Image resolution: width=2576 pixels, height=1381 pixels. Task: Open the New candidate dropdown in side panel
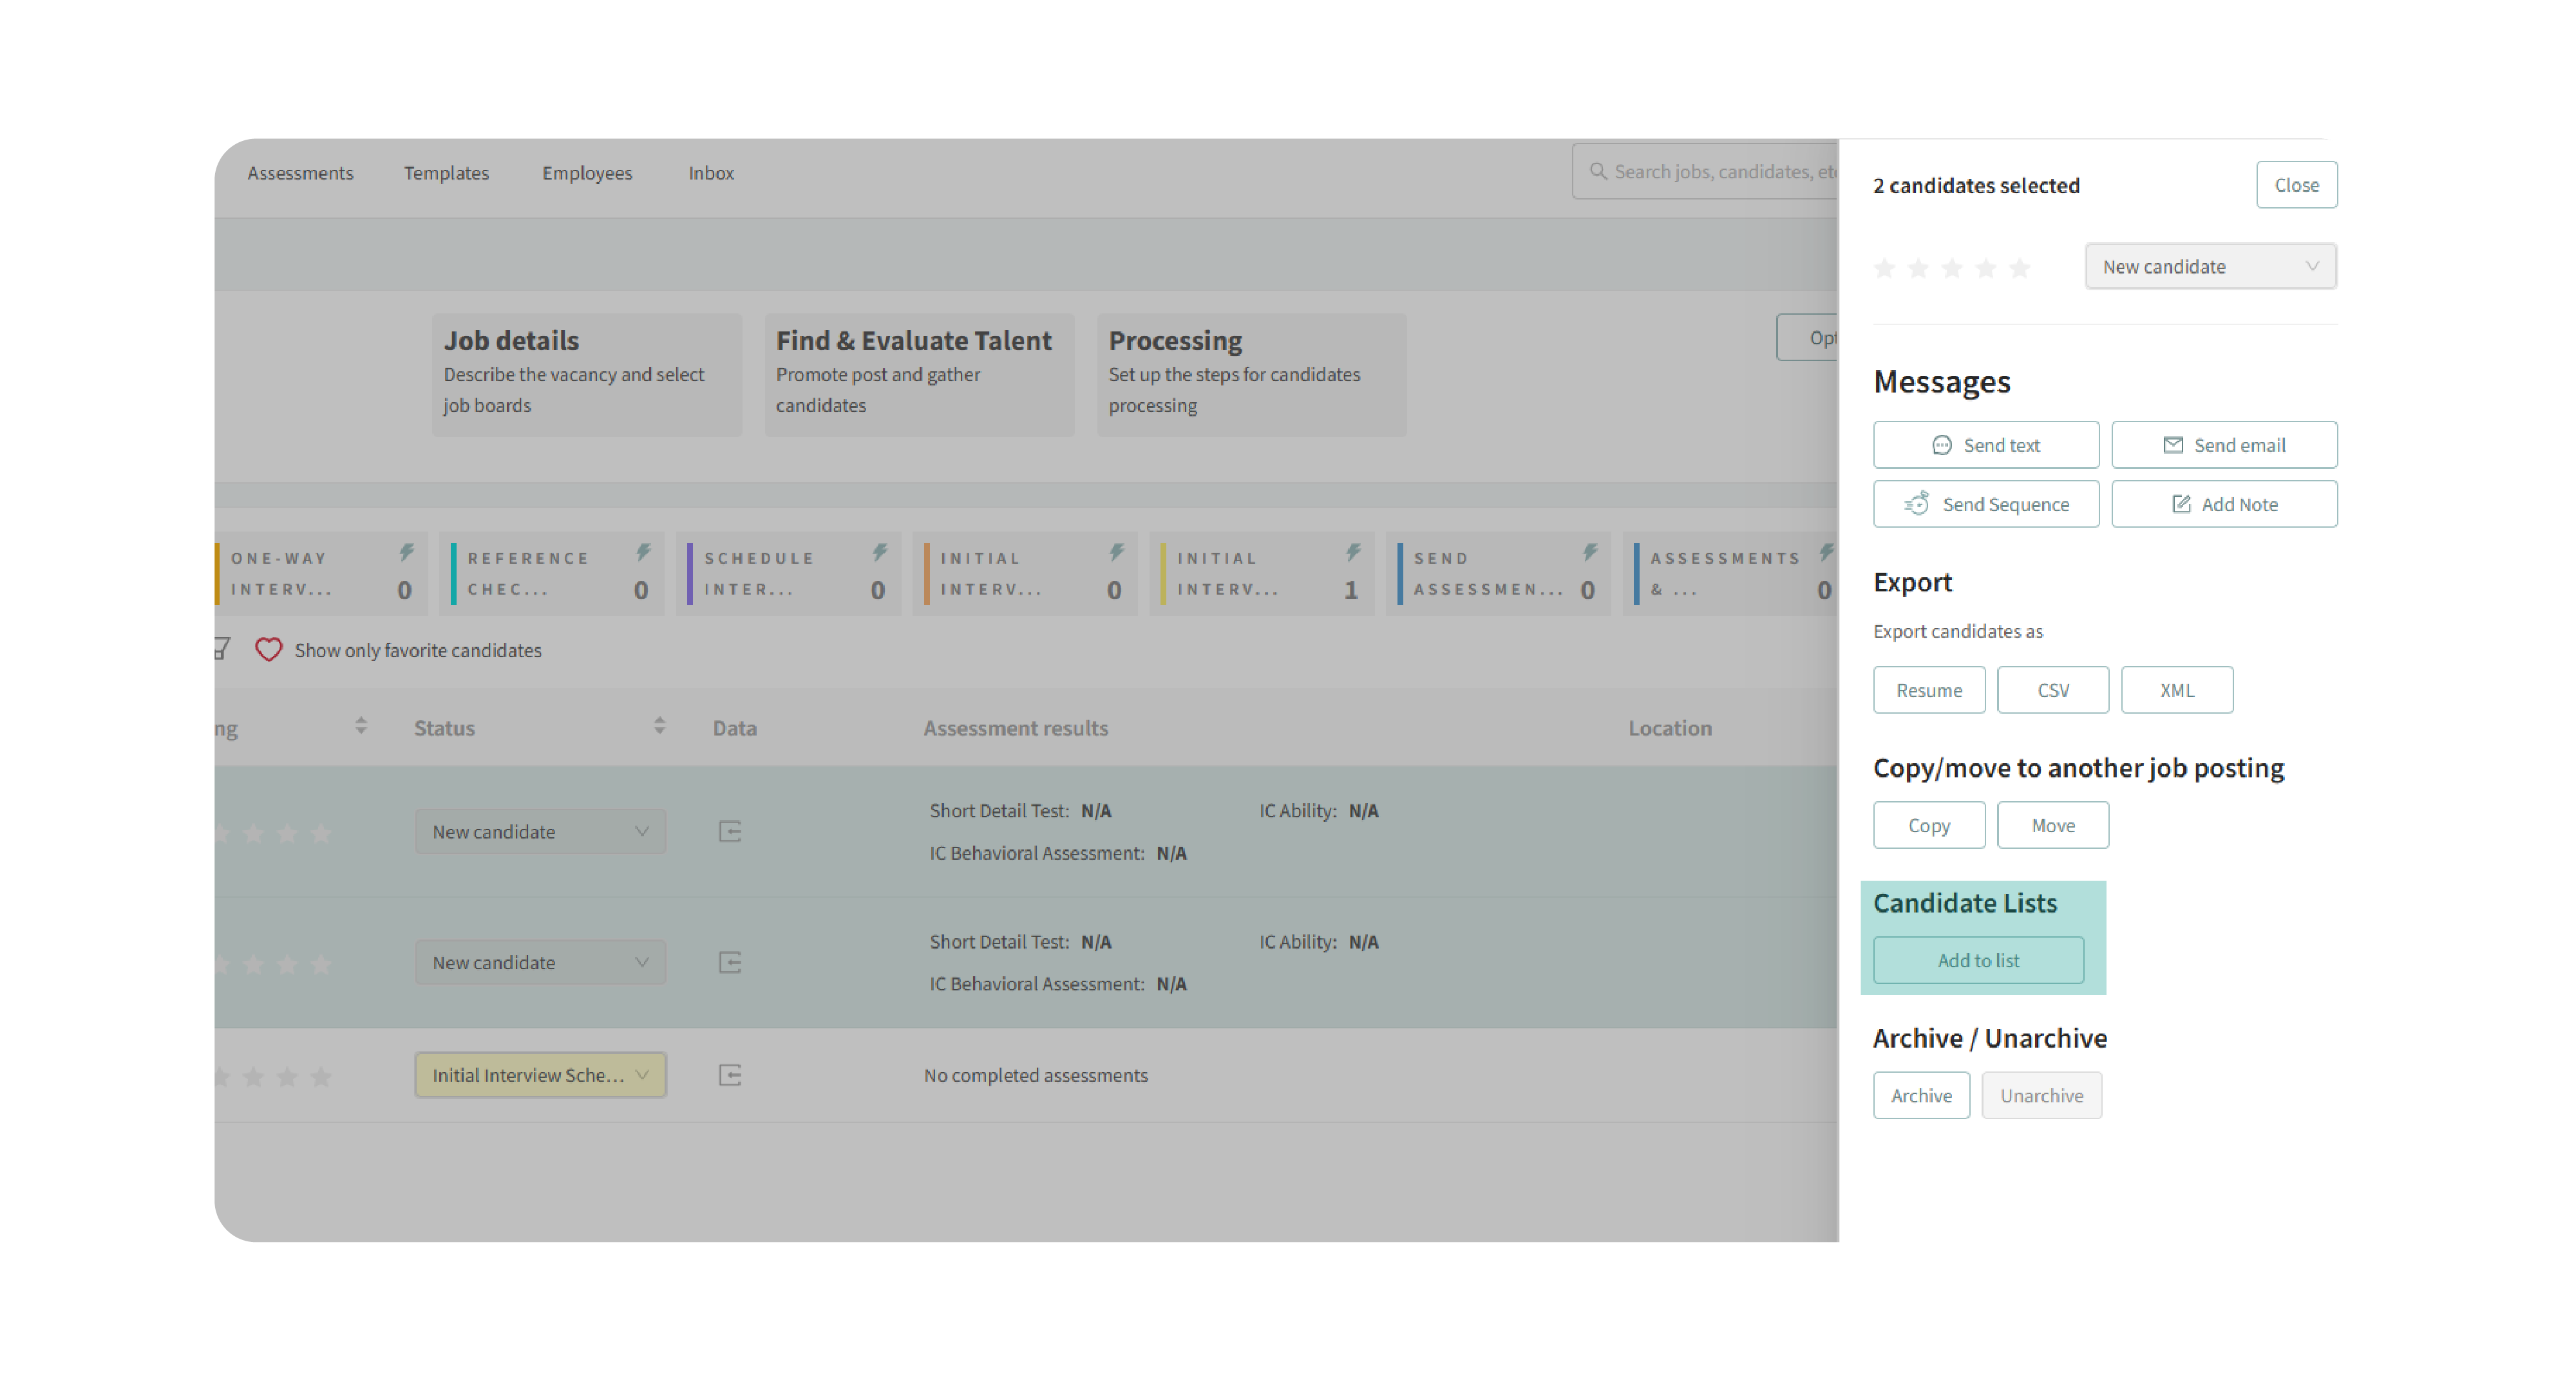click(2210, 267)
